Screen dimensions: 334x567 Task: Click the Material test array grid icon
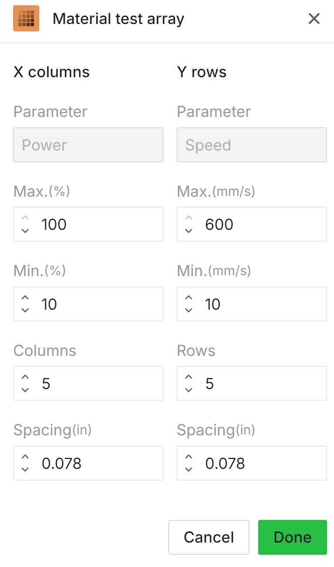26,19
